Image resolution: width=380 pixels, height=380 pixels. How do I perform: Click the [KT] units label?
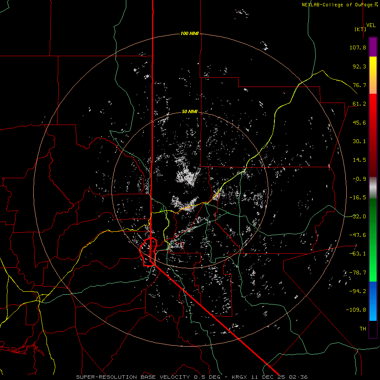(360, 29)
